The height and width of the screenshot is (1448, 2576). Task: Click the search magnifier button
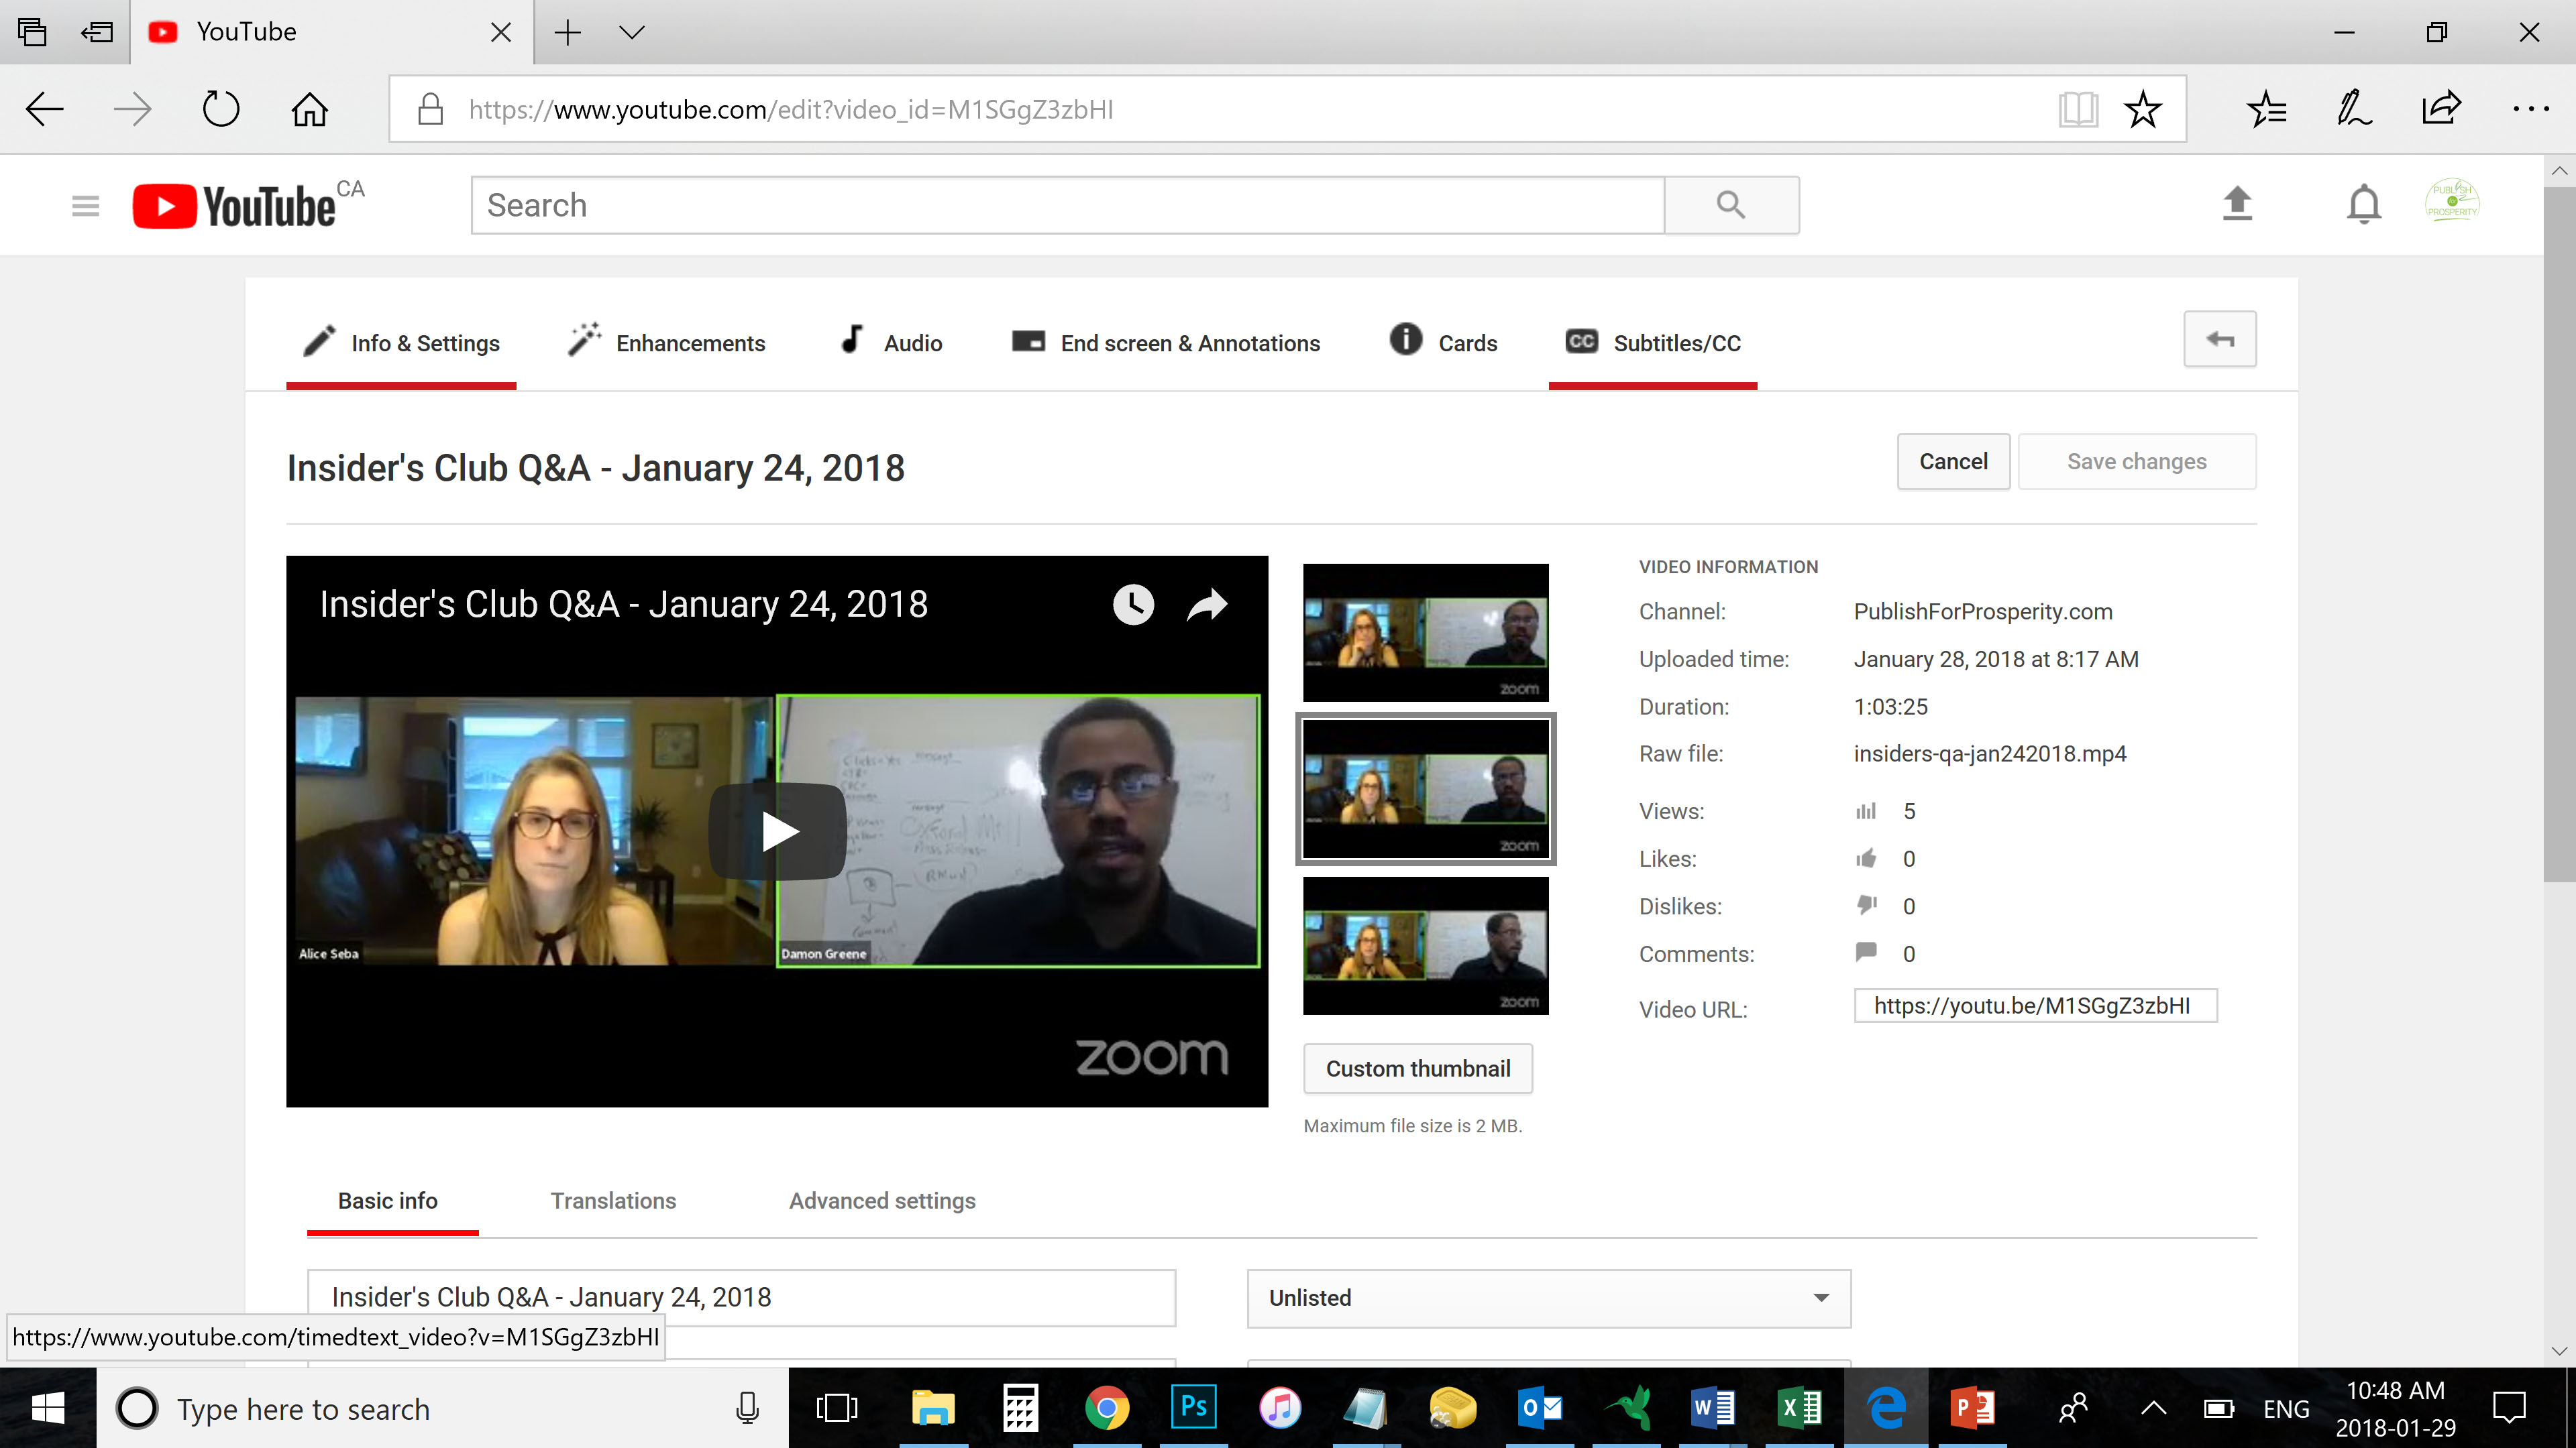pos(1731,205)
